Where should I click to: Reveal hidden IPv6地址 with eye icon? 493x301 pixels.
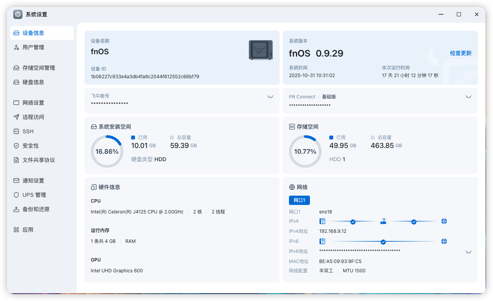point(469,252)
